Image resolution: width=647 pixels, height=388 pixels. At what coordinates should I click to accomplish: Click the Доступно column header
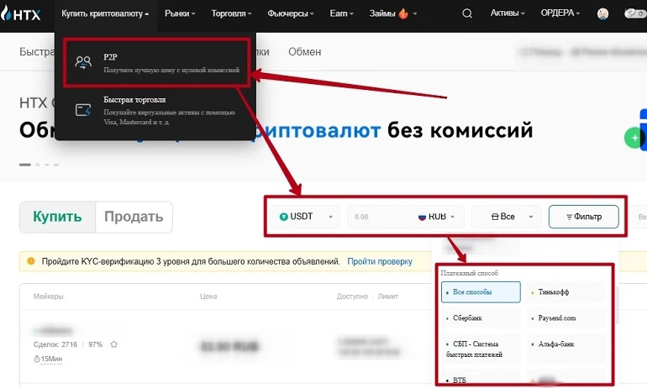click(x=352, y=296)
